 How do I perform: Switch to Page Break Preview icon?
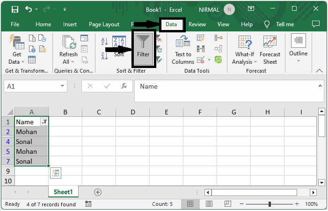[227, 203]
